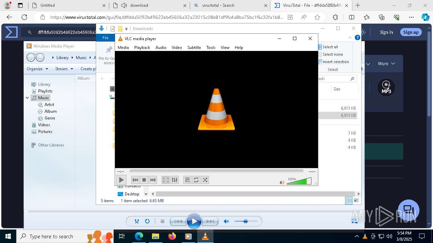Switch Explorer to details view icon
The height and width of the screenshot is (243, 433).
click(x=349, y=200)
